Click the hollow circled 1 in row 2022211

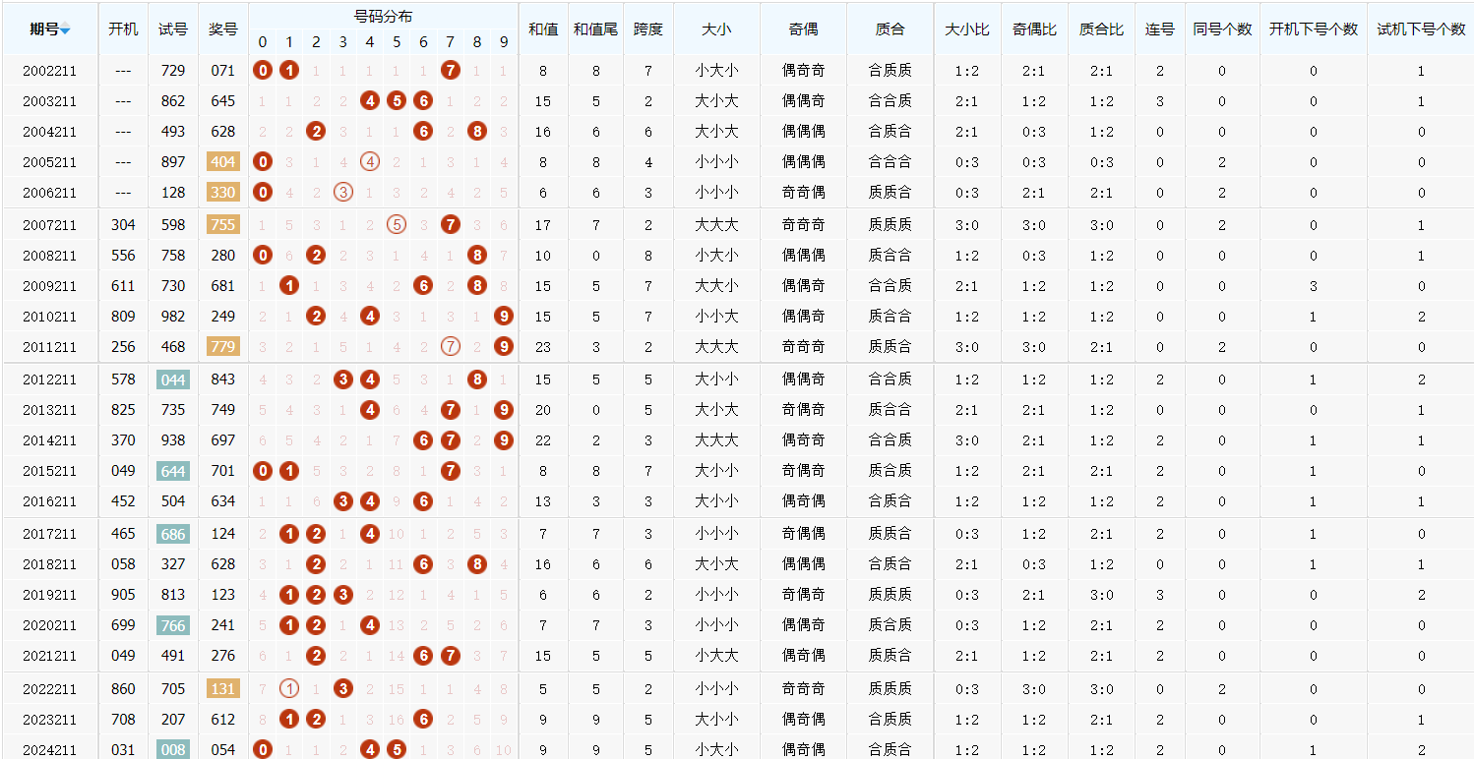[289, 688]
